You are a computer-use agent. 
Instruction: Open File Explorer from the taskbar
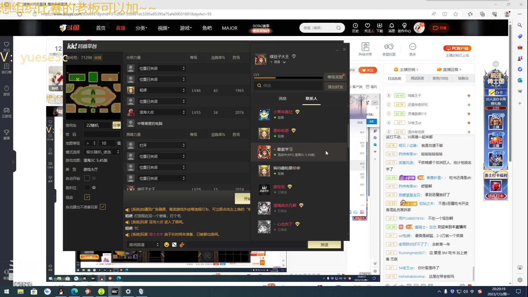click(20, 291)
